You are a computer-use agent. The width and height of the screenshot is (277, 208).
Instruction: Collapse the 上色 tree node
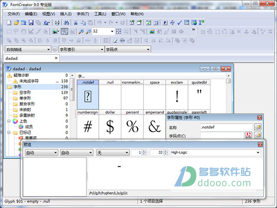(9, 121)
